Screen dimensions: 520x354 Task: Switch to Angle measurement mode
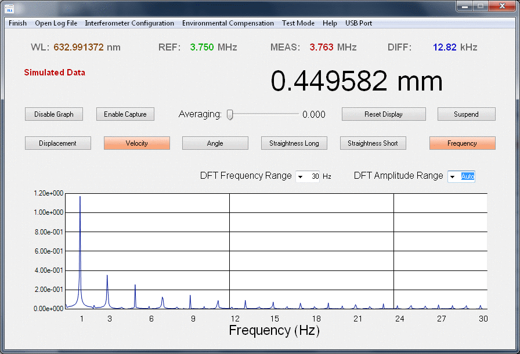215,143
